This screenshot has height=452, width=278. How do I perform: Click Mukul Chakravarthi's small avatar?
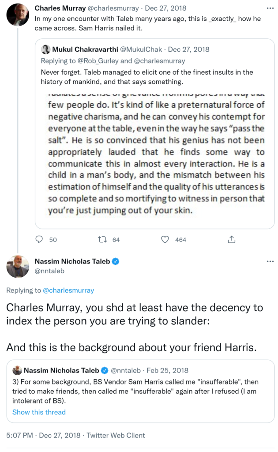click(x=45, y=49)
